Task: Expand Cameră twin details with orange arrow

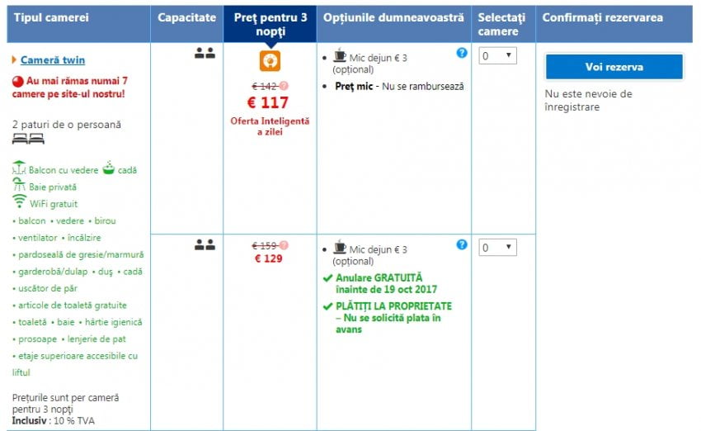Action: pyautogui.click(x=15, y=60)
